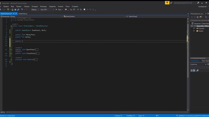
Task: Open the Сборка menu
Action: click(26, 6)
